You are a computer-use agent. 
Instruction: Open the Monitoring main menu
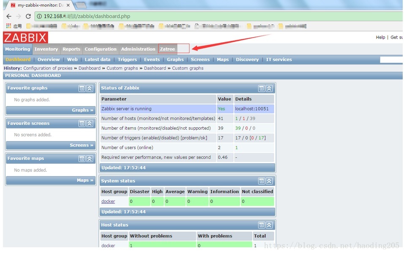coord(17,49)
